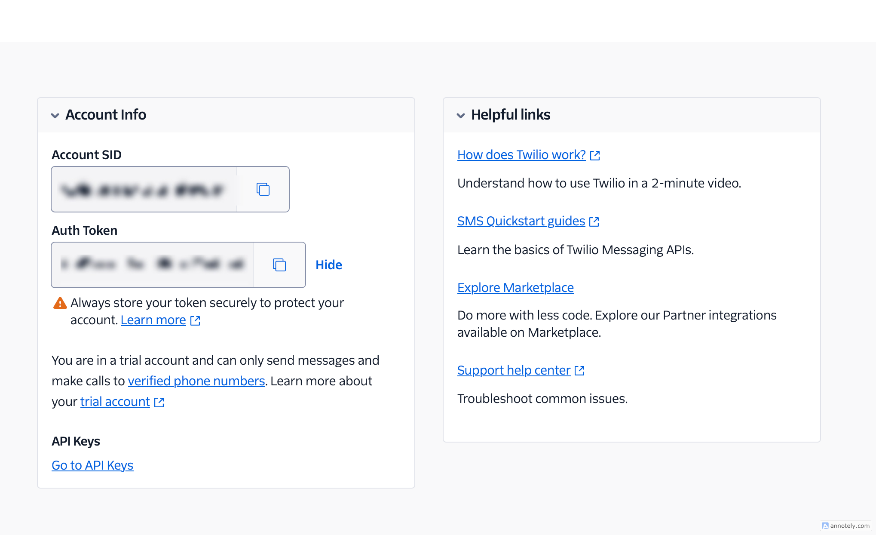
Task: Click external-link icon beside trial account
Action: 159,402
